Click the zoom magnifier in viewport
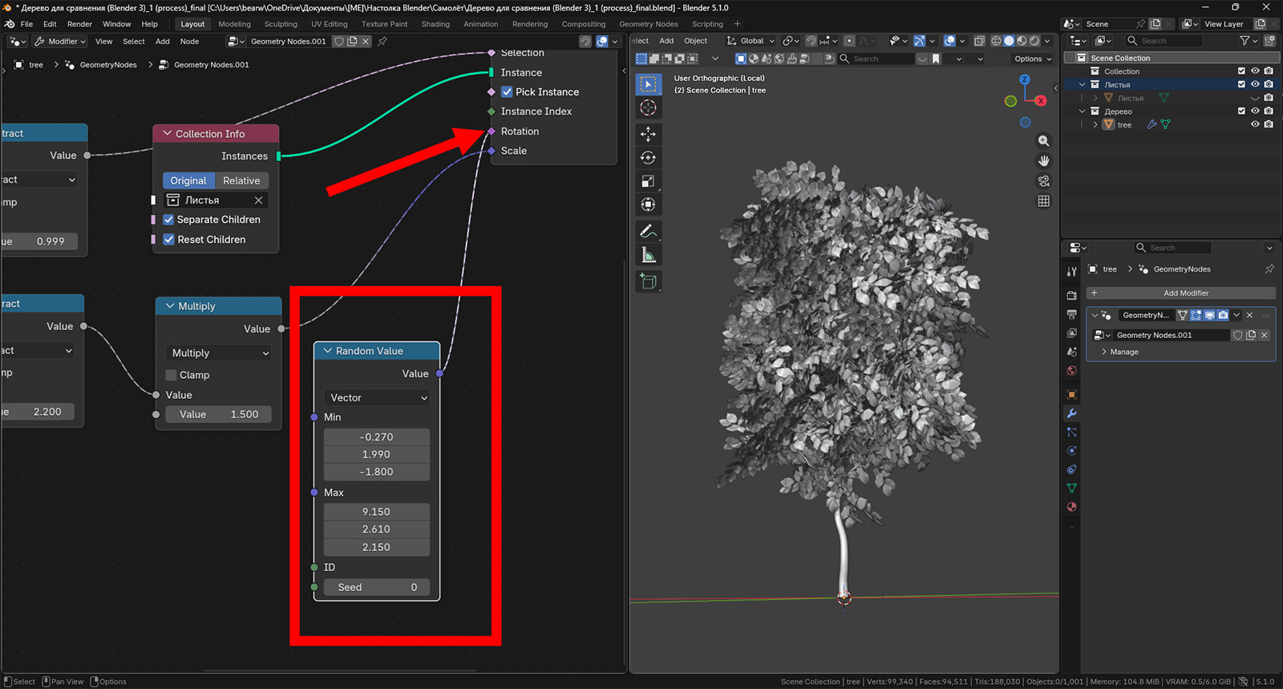1283x689 pixels. [1043, 141]
